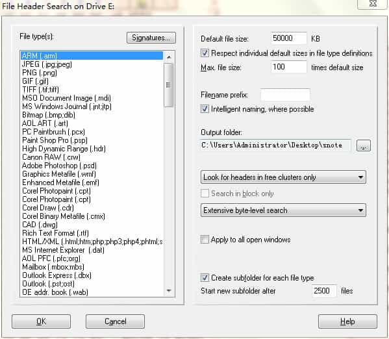This screenshot has width=389, height=339.
Task: Open the Signatures... button
Action: coord(151,38)
